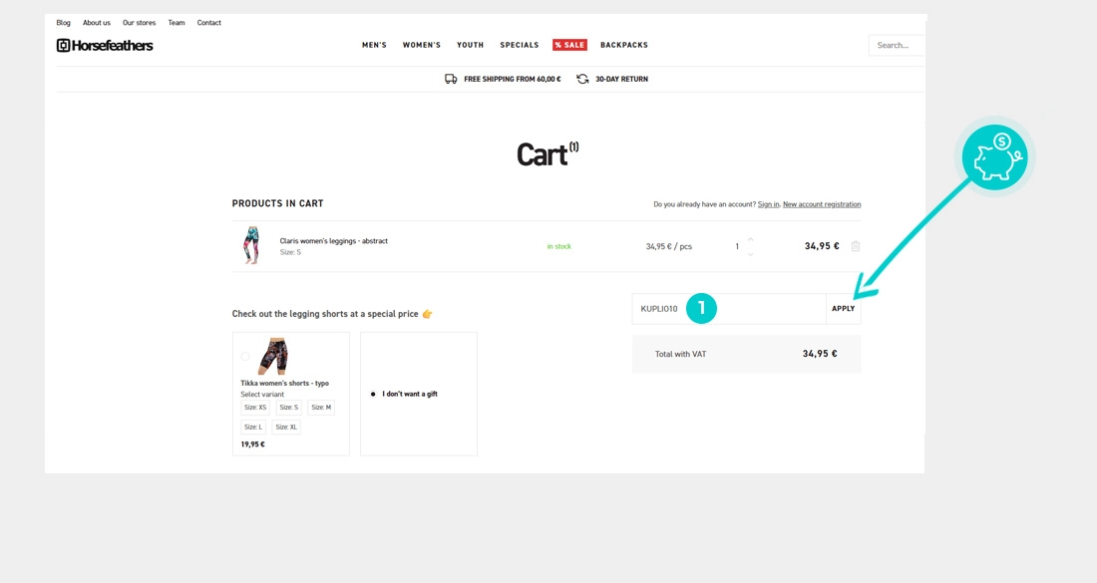Image resolution: width=1097 pixels, height=583 pixels.
Task: Decrease leggings quantity with down arrow
Action: coord(751,254)
